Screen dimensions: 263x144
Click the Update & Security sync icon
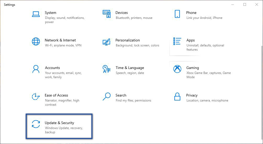coord(36,124)
